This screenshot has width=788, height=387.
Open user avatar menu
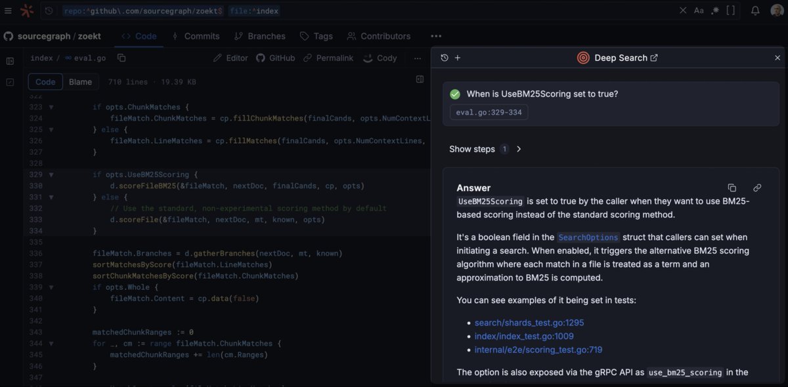[777, 10]
